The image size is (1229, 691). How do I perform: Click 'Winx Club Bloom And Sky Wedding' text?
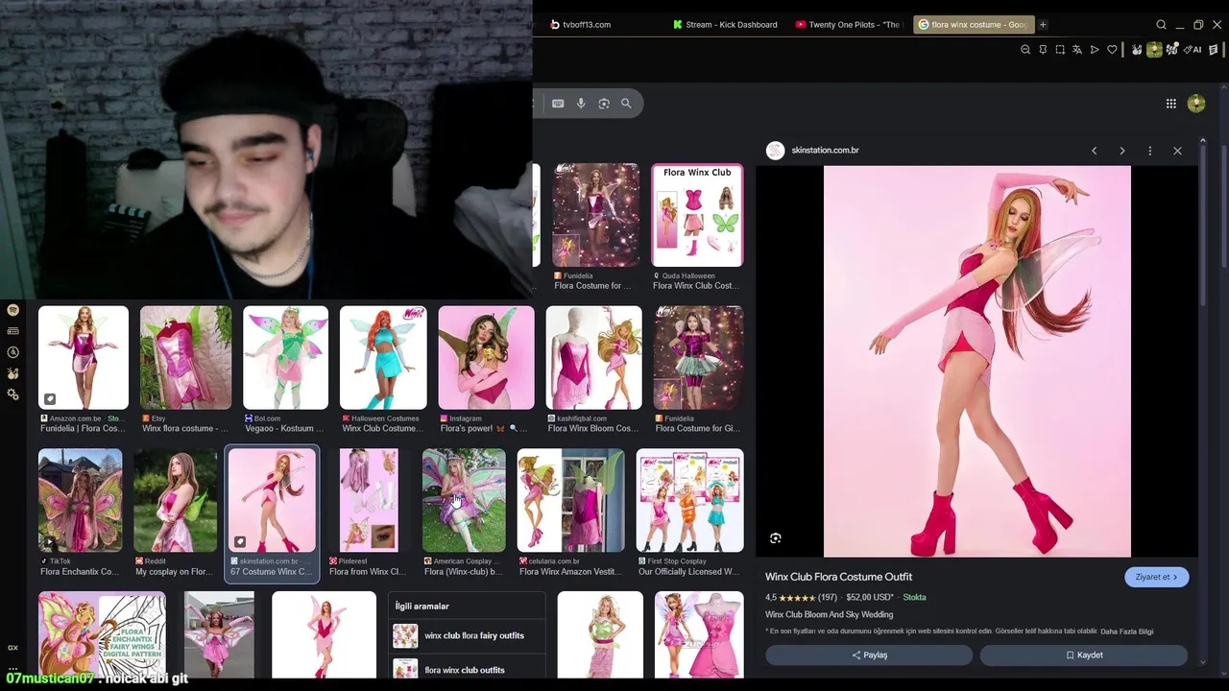[829, 614]
